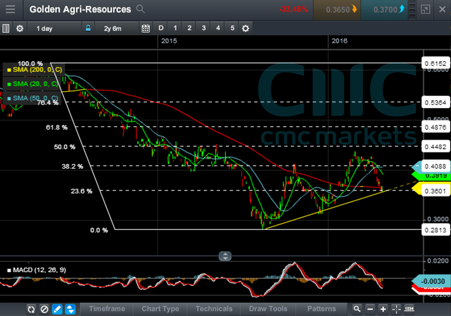Click the -33.48% change value
This screenshot has height=316, width=451.
293,10
